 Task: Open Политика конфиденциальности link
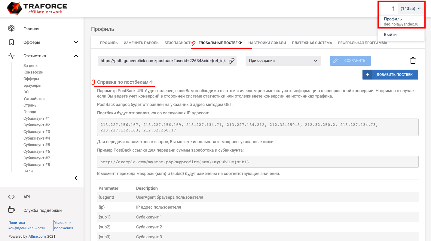[27, 225]
